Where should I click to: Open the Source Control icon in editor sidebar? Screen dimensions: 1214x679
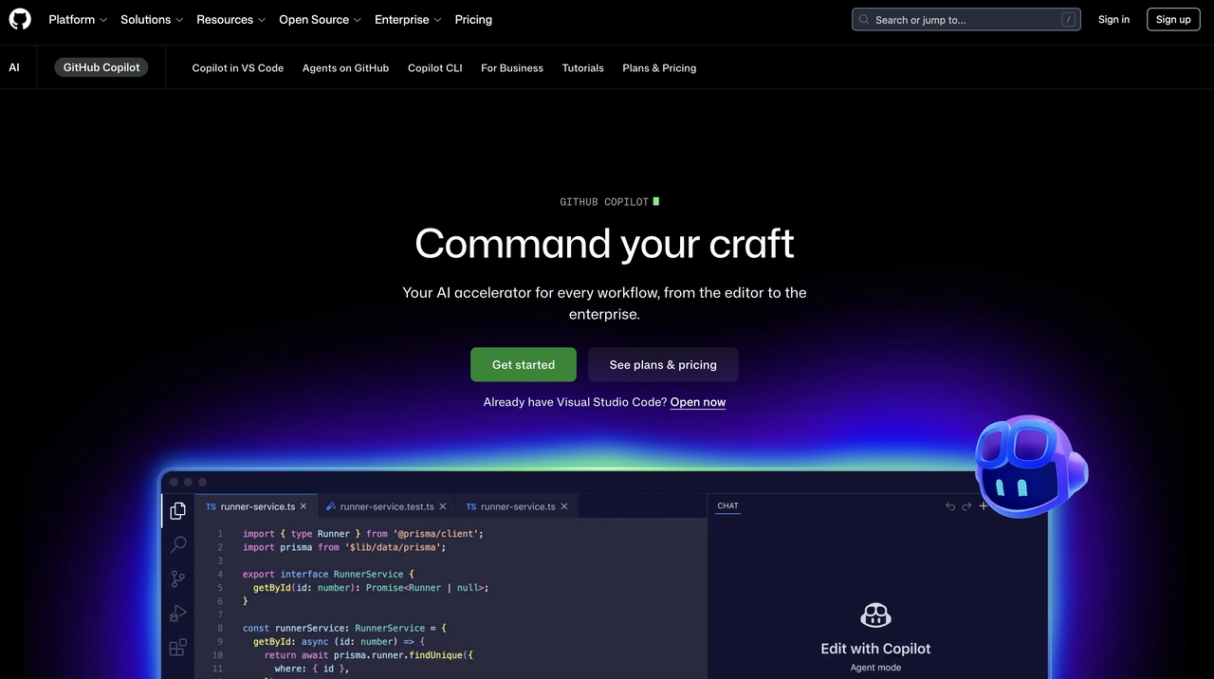click(x=177, y=578)
